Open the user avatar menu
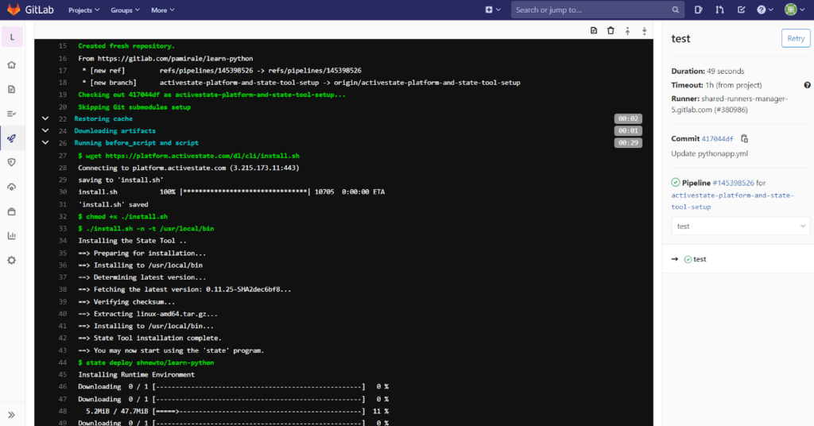Image resolution: width=814 pixels, height=426 pixels. (794, 10)
